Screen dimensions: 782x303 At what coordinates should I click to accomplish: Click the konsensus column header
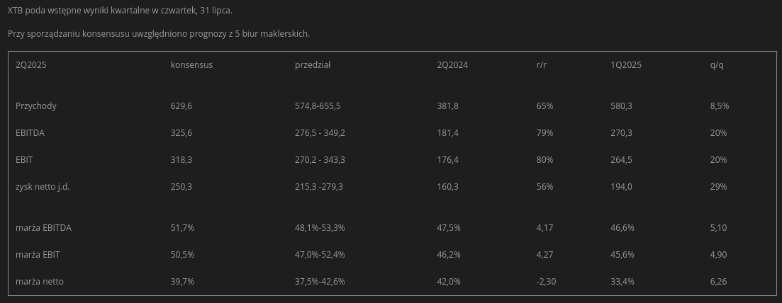[191, 65]
